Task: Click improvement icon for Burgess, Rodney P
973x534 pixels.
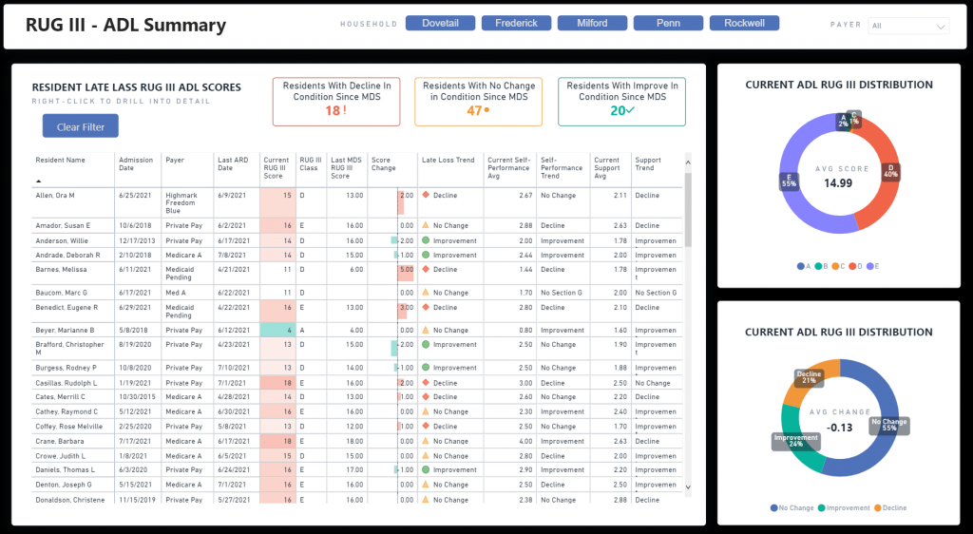Action: coord(426,367)
